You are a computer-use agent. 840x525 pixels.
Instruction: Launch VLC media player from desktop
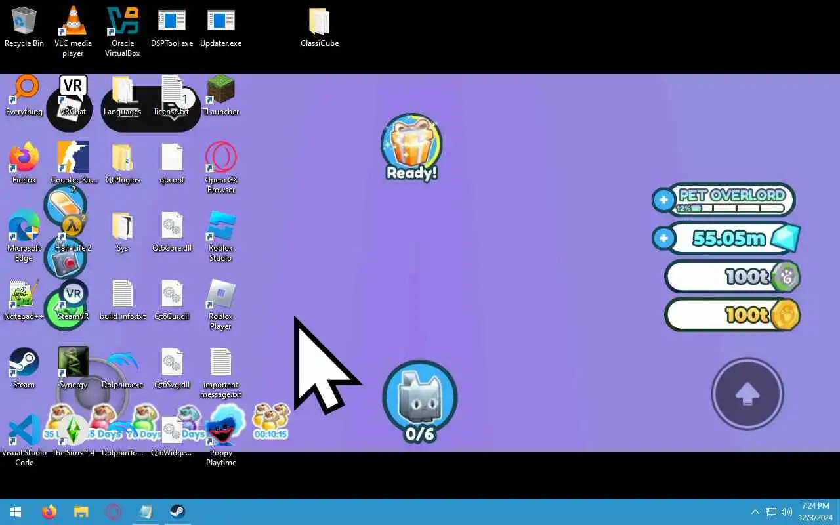click(73, 31)
